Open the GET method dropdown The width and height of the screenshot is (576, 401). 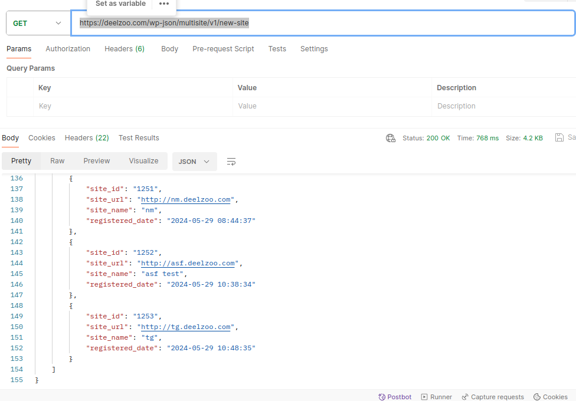37,23
